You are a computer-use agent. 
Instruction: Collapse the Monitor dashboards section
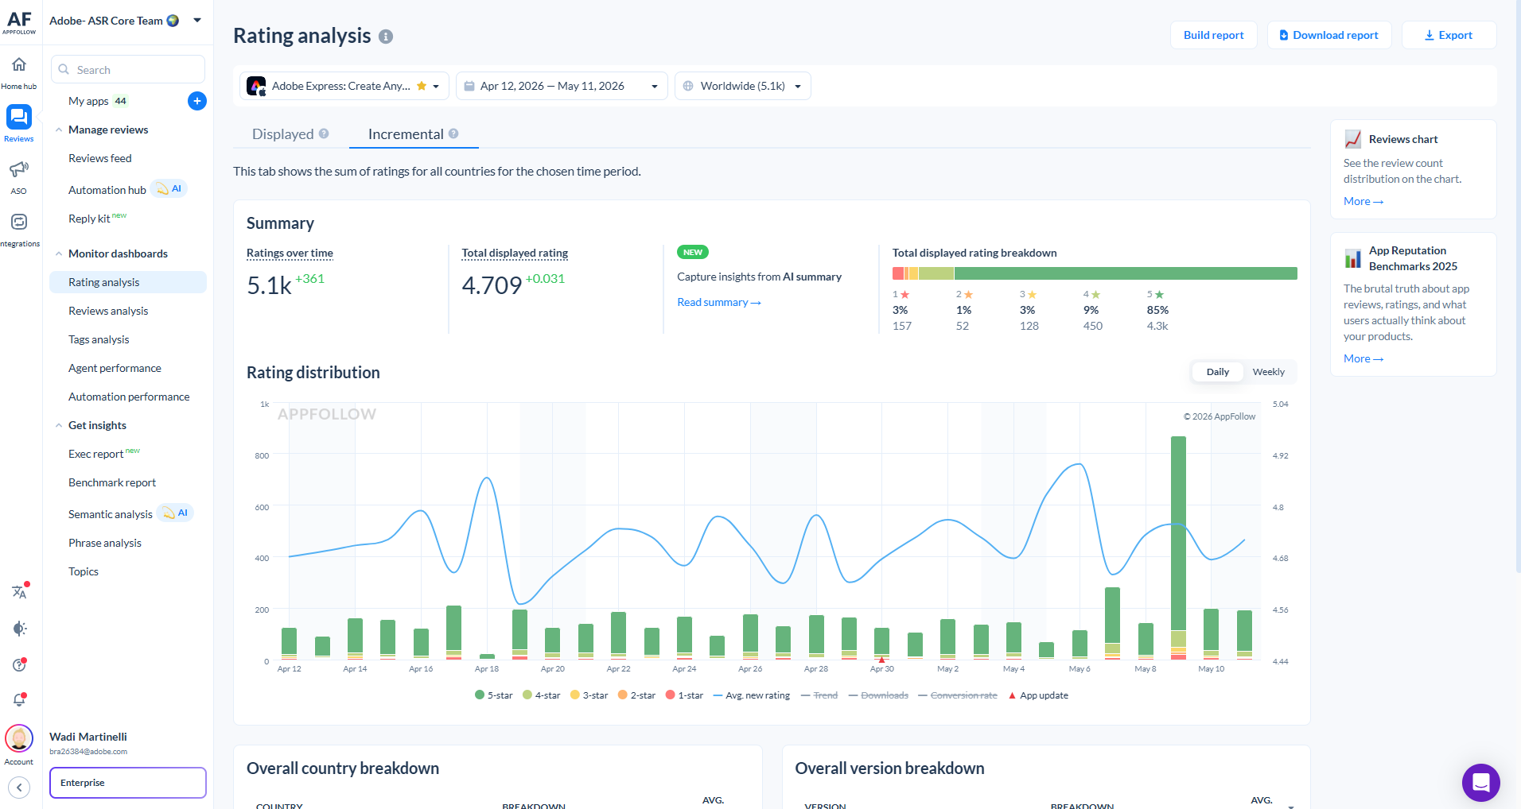(x=59, y=254)
